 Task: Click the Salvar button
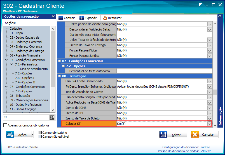click(x=173, y=135)
